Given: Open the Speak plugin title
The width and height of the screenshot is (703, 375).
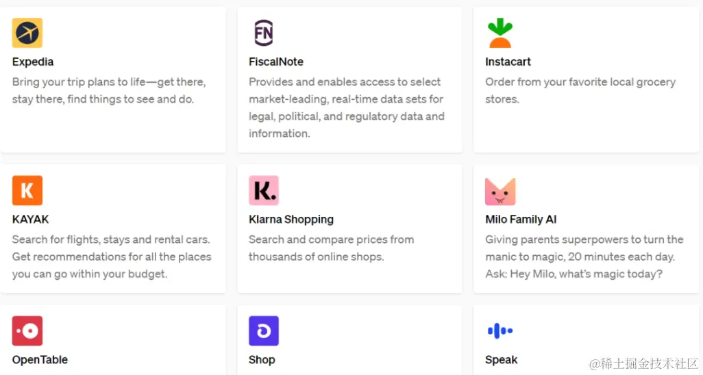Looking at the screenshot, I should tap(501, 360).
